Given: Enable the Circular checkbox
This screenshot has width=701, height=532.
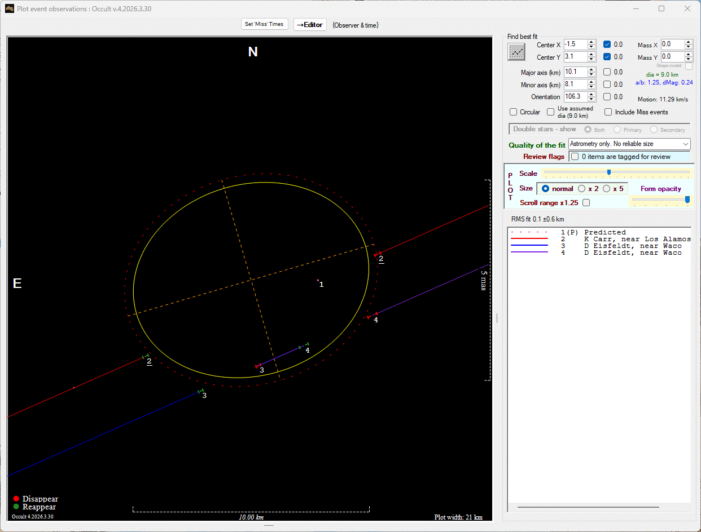Looking at the screenshot, I should [x=513, y=112].
